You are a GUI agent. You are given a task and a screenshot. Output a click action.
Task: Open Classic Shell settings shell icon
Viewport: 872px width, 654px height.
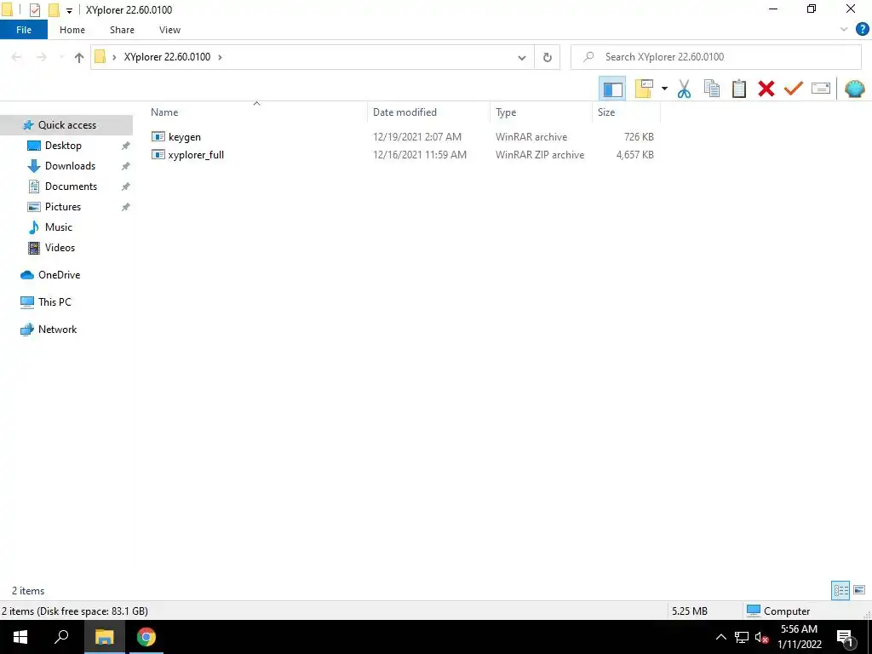pos(854,89)
